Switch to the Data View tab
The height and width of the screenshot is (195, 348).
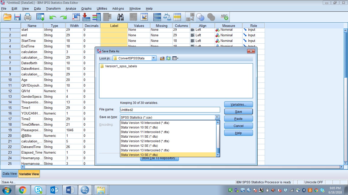(x=9, y=174)
